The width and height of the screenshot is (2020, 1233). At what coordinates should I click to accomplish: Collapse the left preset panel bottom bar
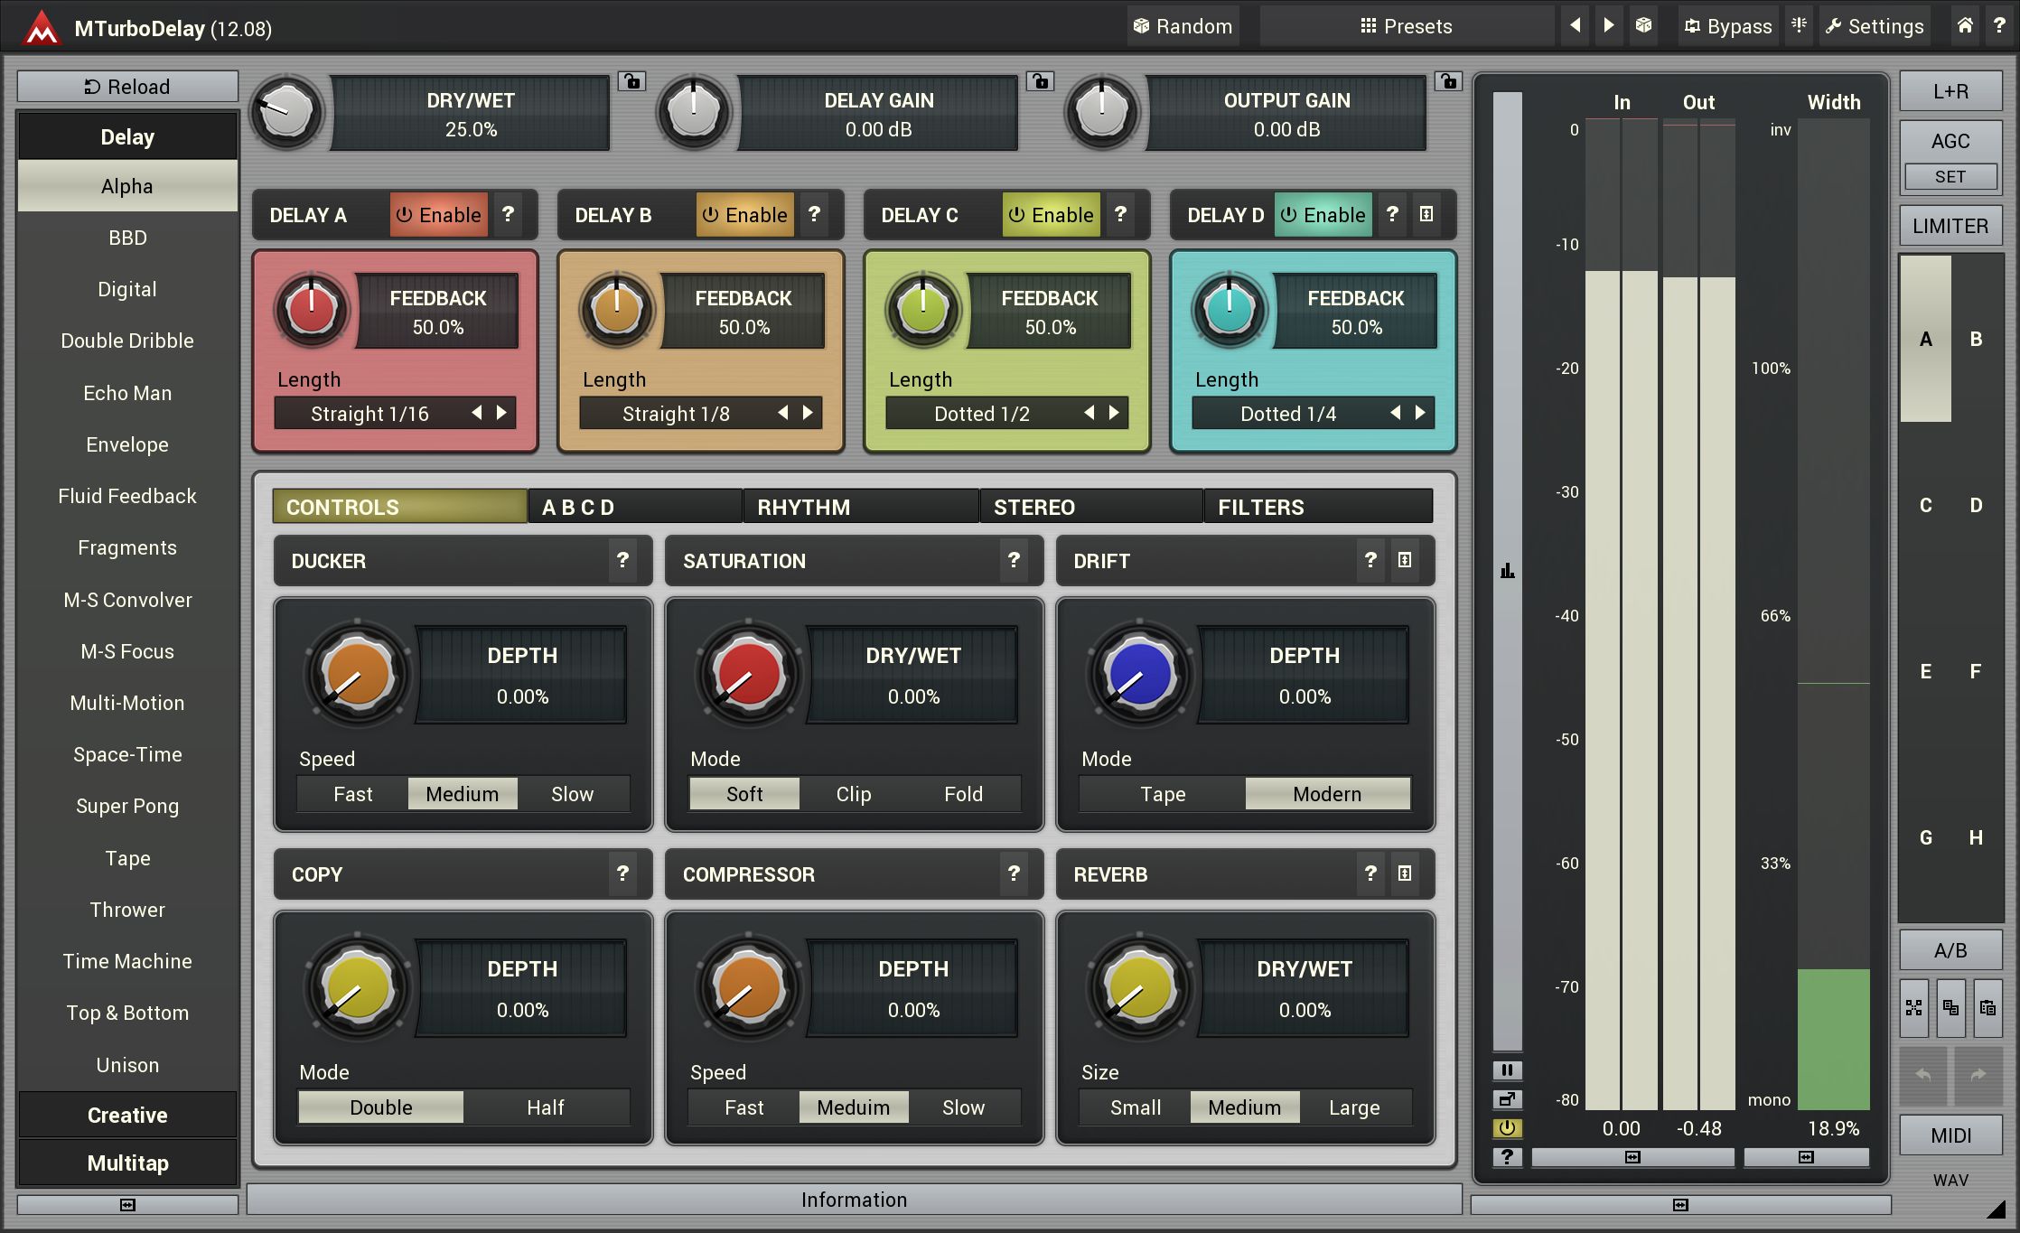coord(127,1204)
